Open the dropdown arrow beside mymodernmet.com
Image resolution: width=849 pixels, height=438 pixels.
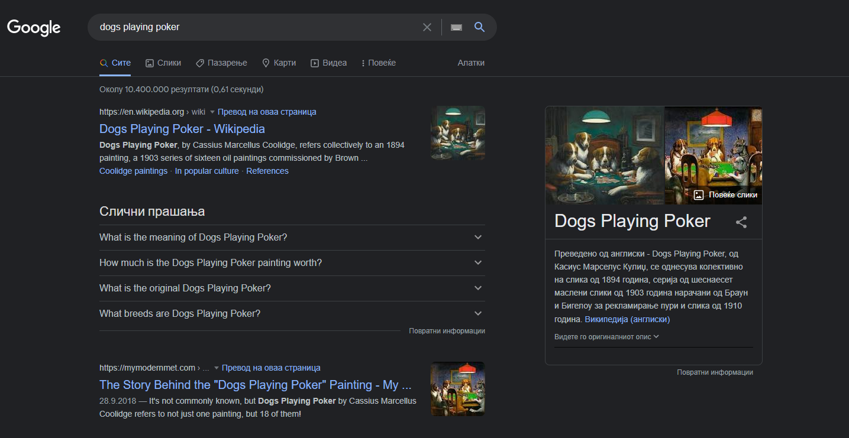pos(217,368)
